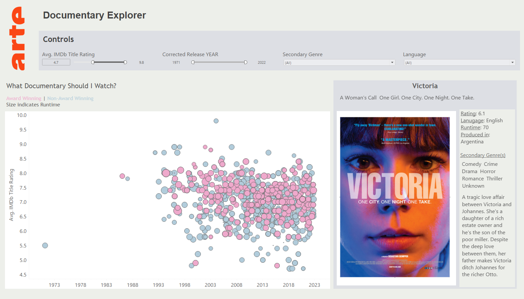Select the lone 5.5-rated bubble before 1973
This screenshot has height=299, width=524.
coord(45,245)
